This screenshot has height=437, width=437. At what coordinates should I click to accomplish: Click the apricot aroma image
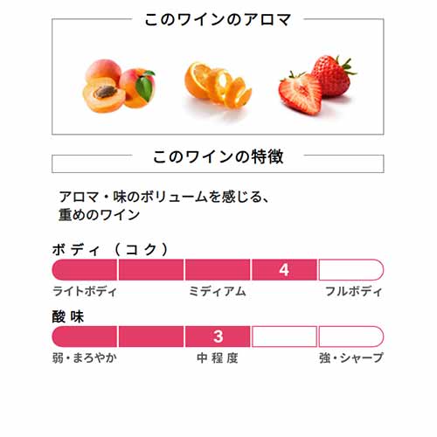119,86
